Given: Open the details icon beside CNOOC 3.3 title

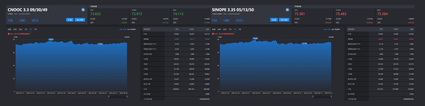Looking at the screenshot, I should (83, 10).
